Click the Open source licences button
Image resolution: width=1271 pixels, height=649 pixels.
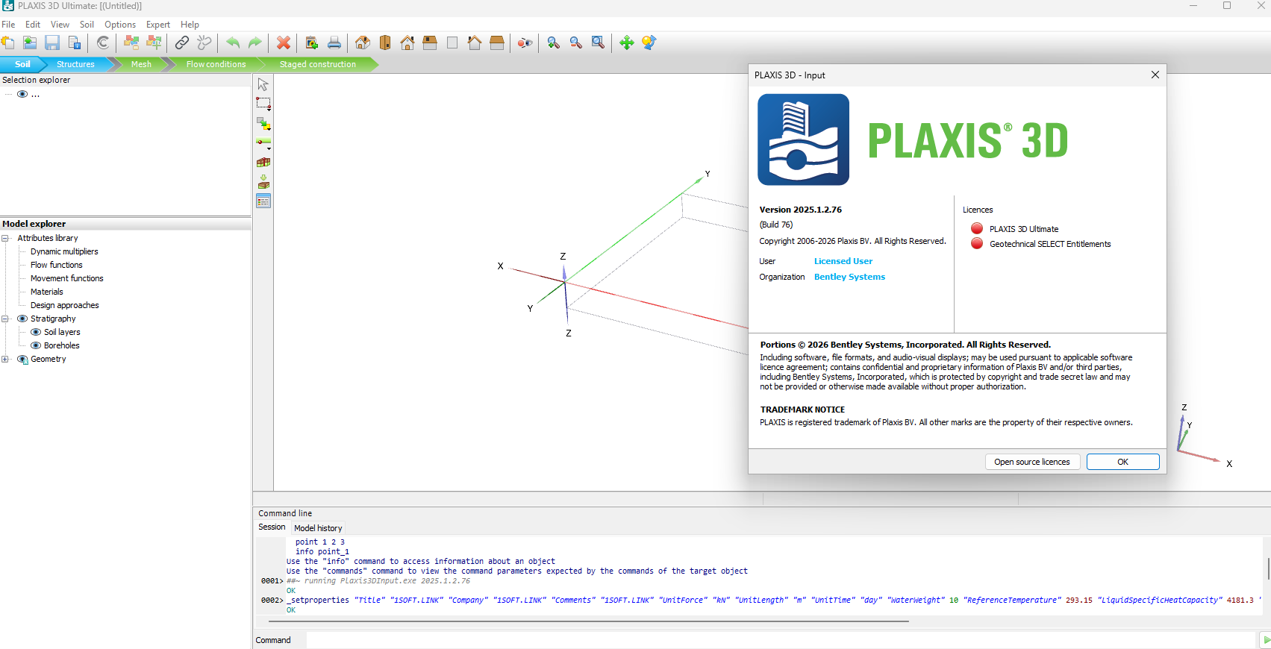(1031, 462)
